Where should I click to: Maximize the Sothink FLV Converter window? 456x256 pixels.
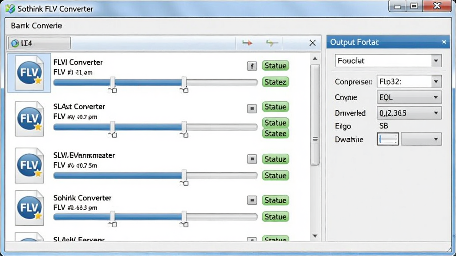coord(414,6)
